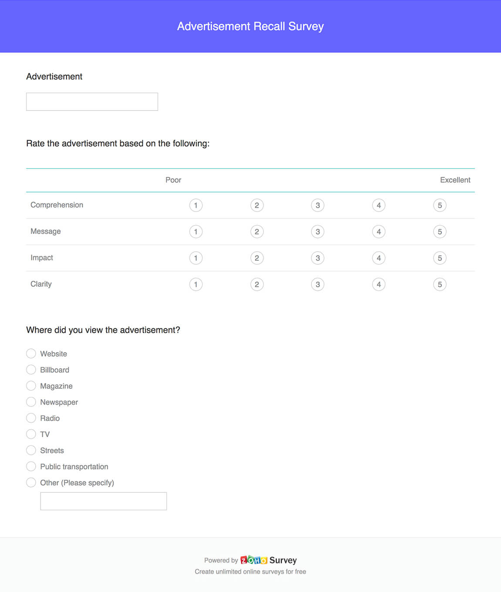Select Other (Please specify)
The height and width of the screenshot is (592, 501).
pos(31,482)
